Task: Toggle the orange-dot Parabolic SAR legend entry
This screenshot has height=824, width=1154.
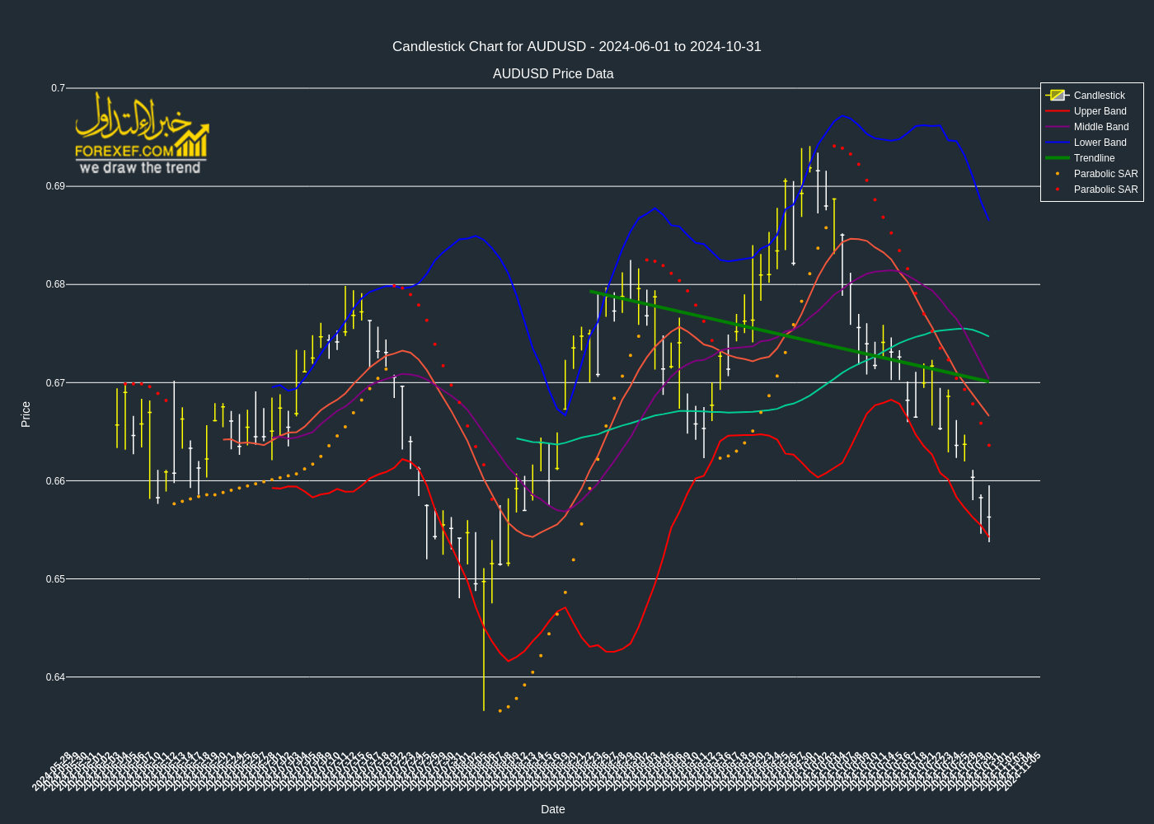Action: (x=1091, y=174)
